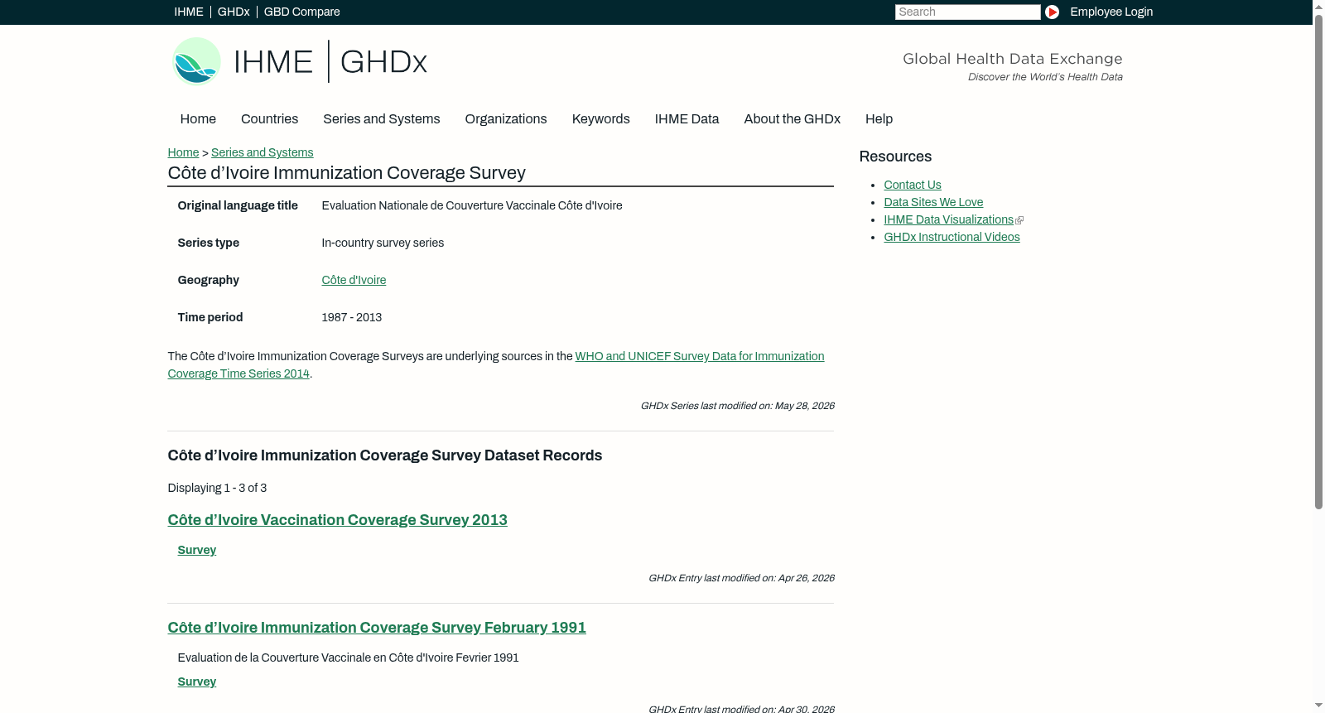Click the Resources sidebar heading
Screen dimensions: 1325x713
[x=895, y=157]
